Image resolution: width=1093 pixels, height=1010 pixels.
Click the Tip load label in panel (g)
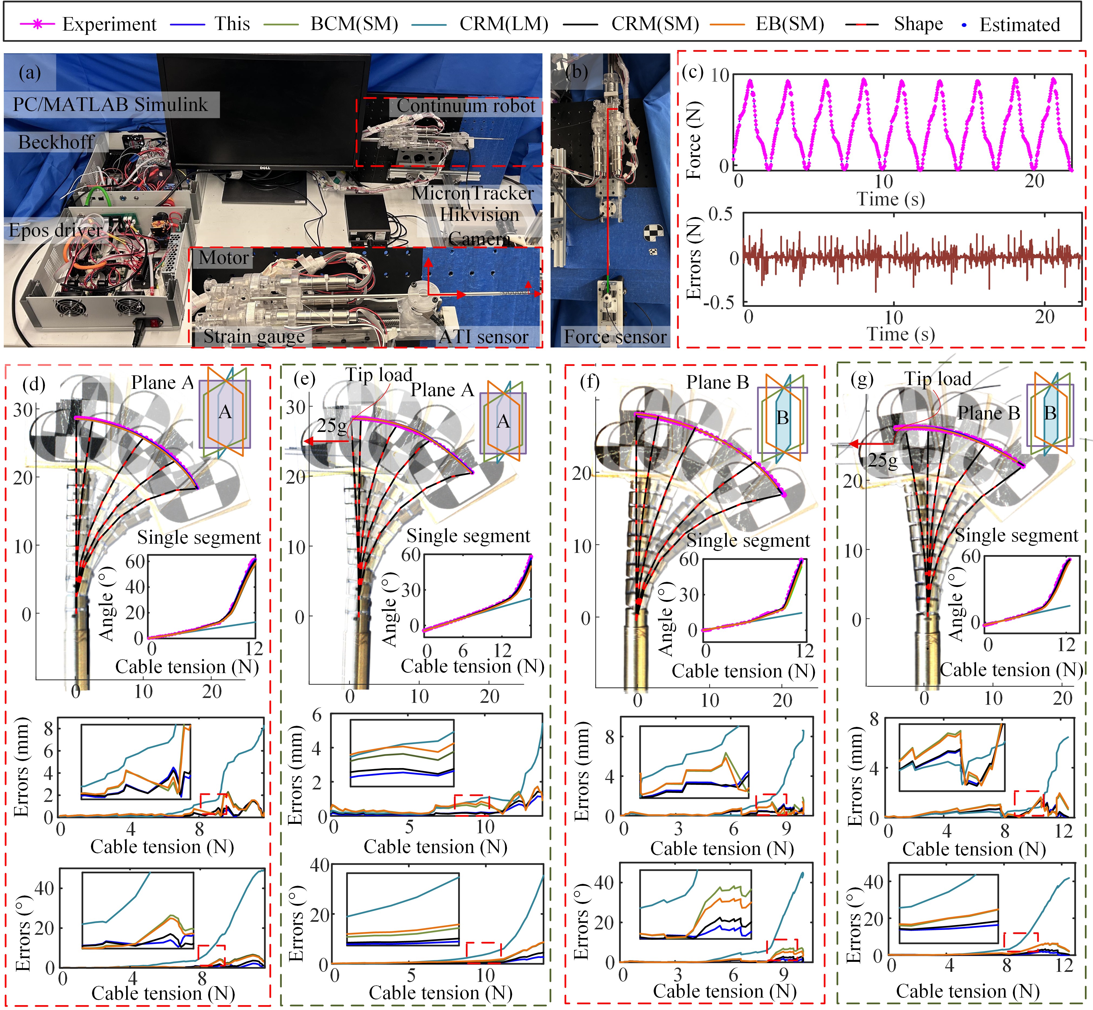click(937, 379)
